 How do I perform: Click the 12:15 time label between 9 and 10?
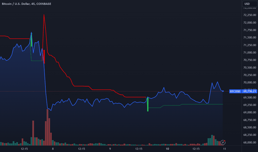(x=139, y=149)
